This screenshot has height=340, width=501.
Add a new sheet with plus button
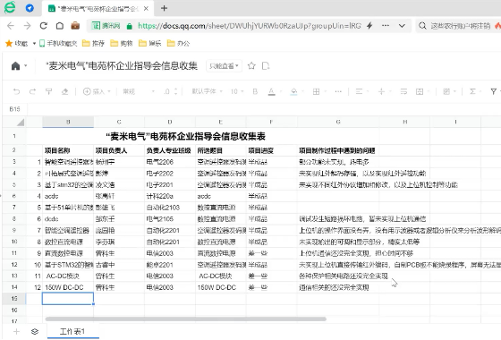(16, 331)
